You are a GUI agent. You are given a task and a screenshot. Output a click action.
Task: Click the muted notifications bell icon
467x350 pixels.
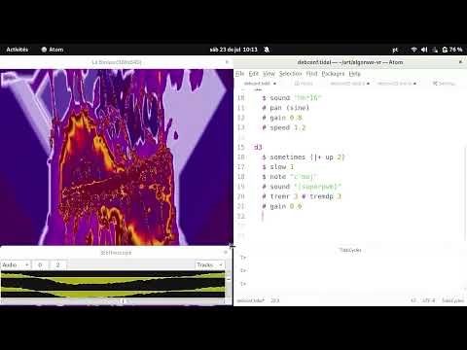coord(267,50)
